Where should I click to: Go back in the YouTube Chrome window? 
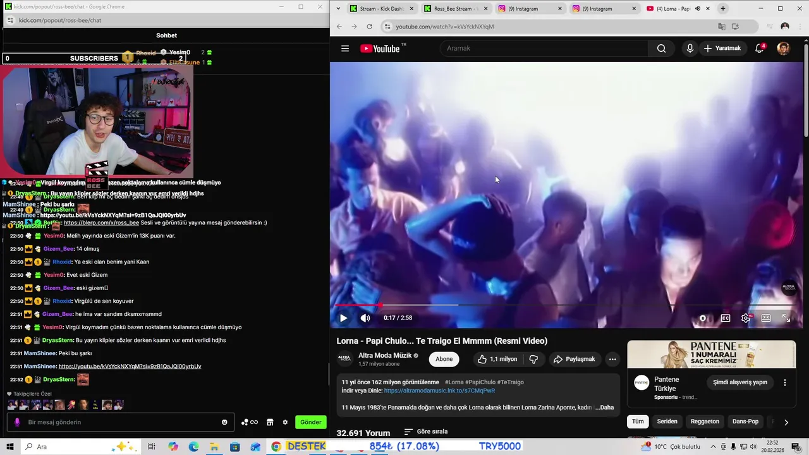tap(339, 27)
